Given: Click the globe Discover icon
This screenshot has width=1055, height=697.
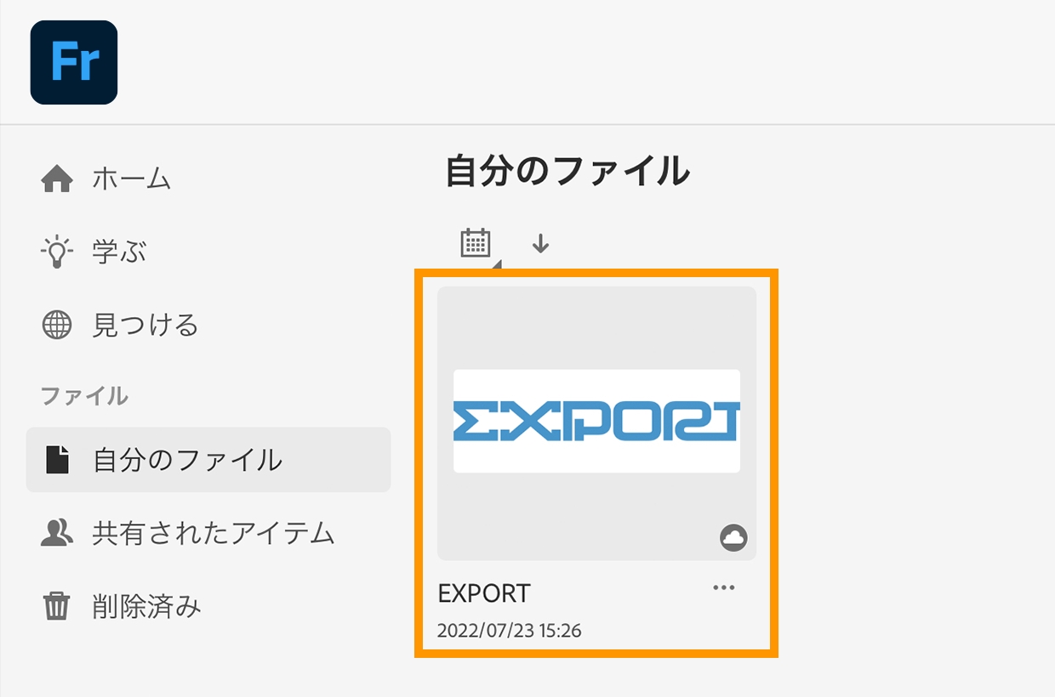Looking at the screenshot, I should [57, 326].
